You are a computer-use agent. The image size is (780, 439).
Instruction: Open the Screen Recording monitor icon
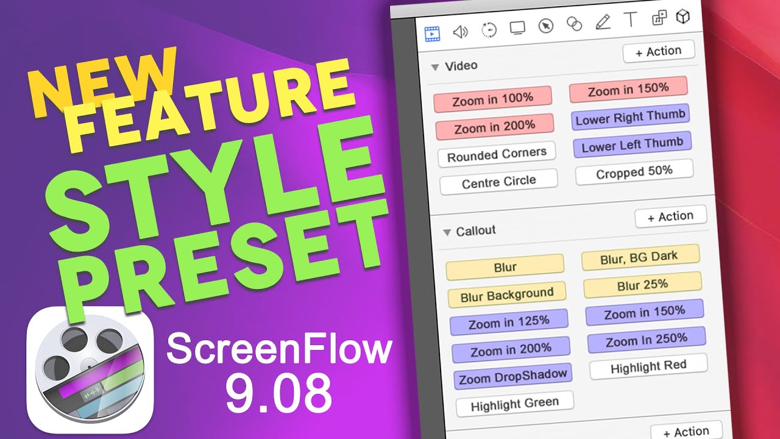point(517,27)
